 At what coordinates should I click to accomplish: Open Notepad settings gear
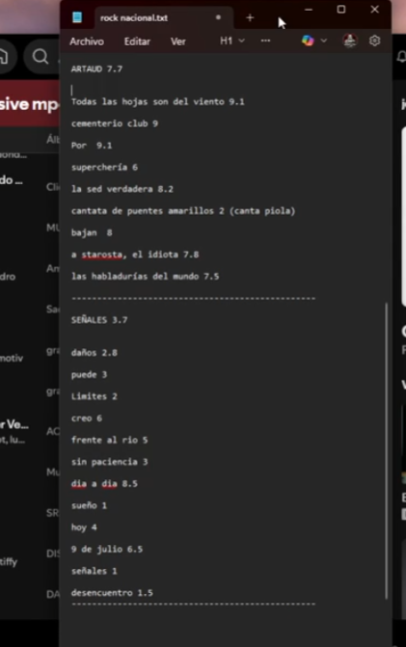pyautogui.click(x=374, y=40)
